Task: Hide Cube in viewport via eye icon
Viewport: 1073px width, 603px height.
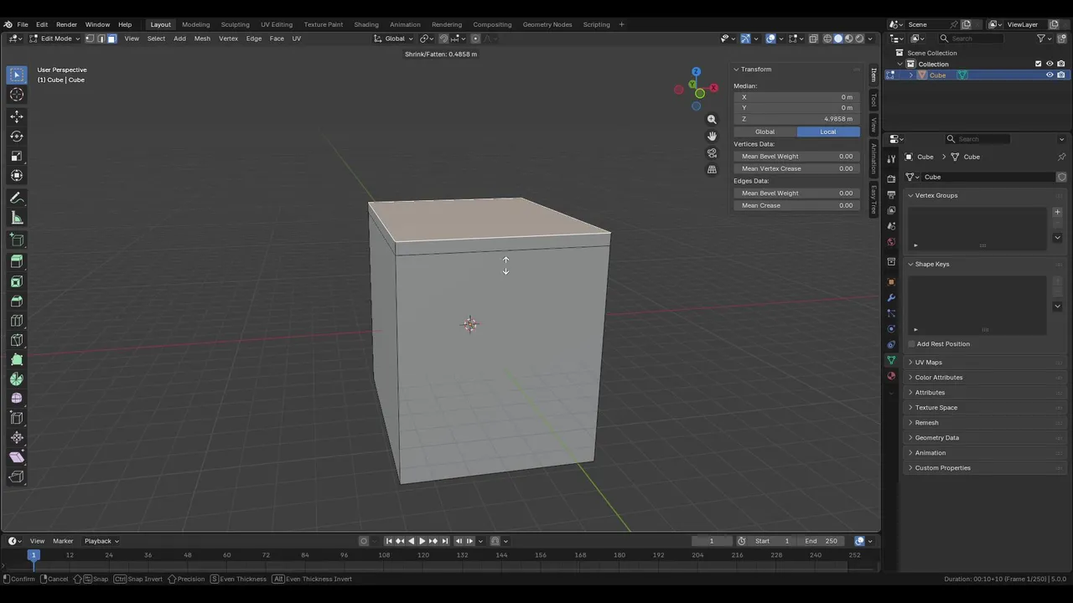Action: click(1050, 75)
